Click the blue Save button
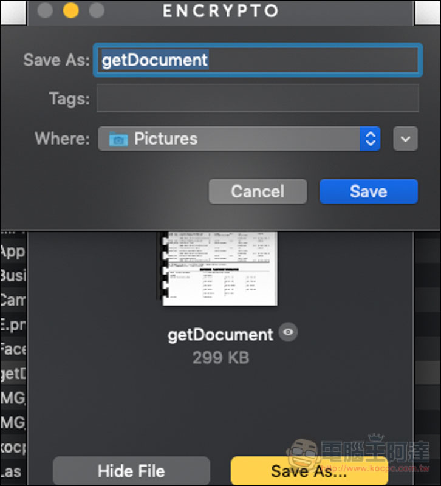The width and height of the screenshot is (441, 486). pos(369,191)
